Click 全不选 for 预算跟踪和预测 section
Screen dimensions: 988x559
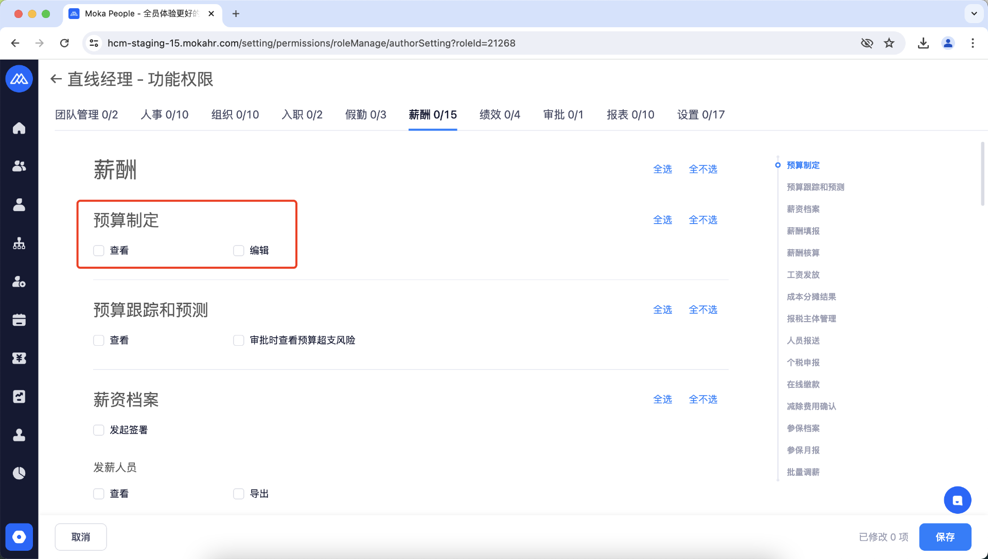(703, 310)
